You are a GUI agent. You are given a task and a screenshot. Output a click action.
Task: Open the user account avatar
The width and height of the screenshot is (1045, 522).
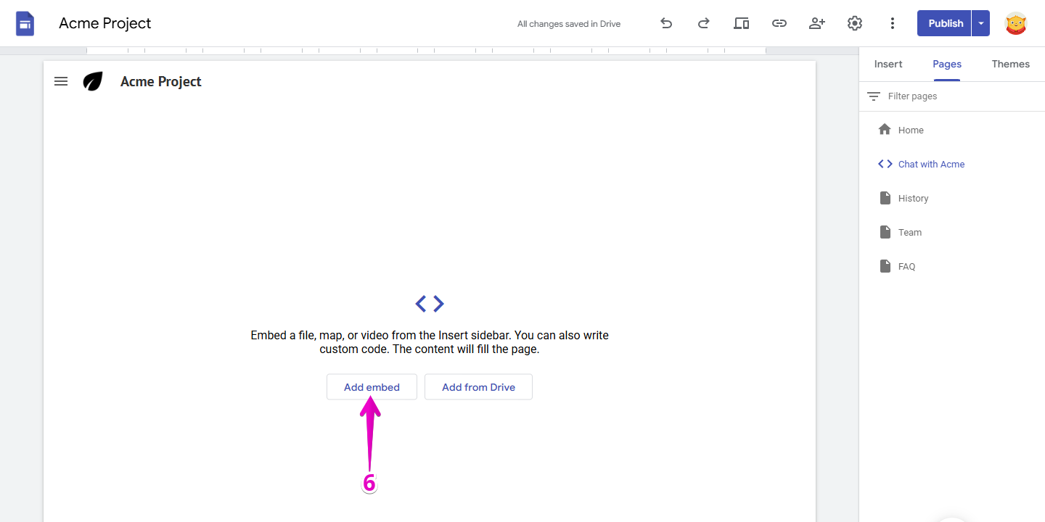tap(1016, 23)
